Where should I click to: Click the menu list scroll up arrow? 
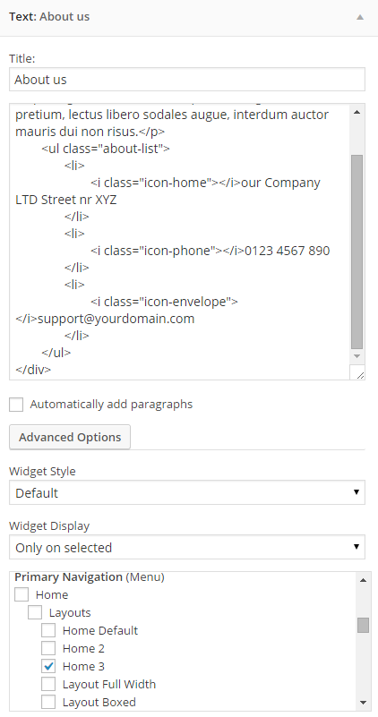pyautogui.click(x=363, y=580)
